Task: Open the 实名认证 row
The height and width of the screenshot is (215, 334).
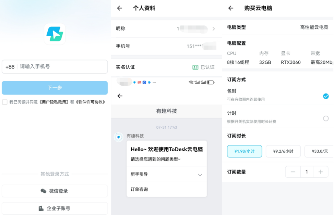Action: click(x=166, y=67)
